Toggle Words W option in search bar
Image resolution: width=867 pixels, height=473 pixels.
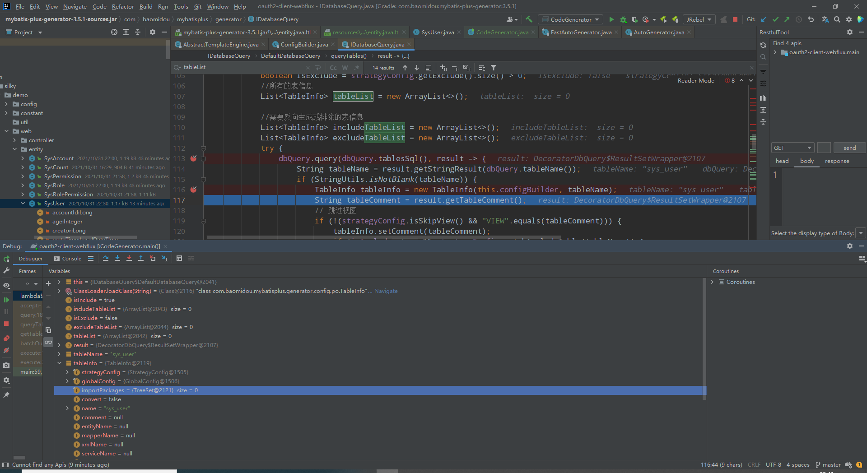point(345,68)
